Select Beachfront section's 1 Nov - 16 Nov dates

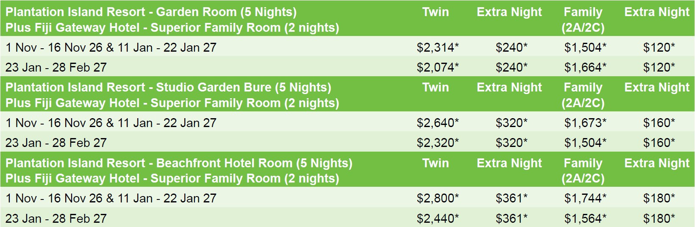[x=111, y=198]
